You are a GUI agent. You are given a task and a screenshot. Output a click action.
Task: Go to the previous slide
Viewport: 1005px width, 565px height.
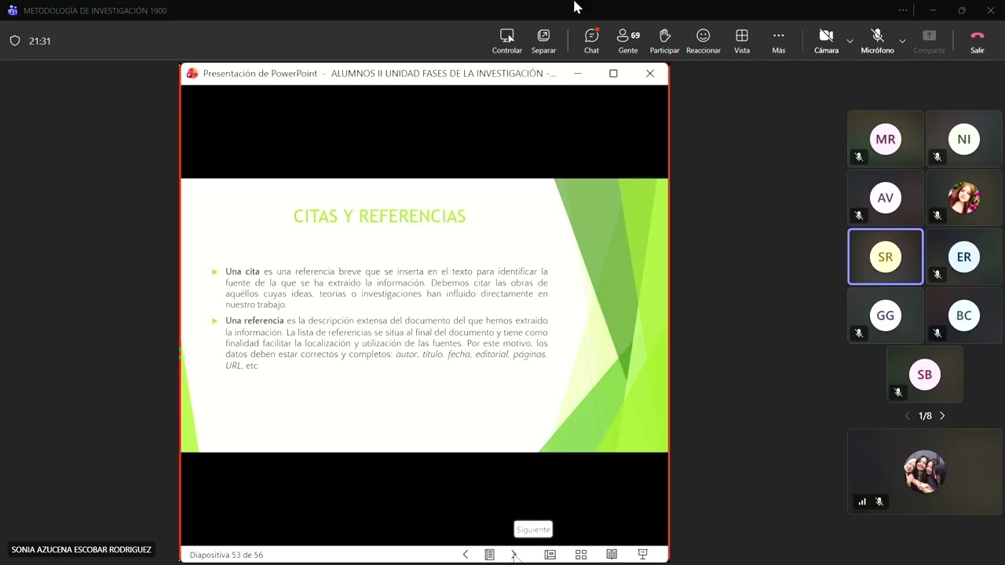465,554
